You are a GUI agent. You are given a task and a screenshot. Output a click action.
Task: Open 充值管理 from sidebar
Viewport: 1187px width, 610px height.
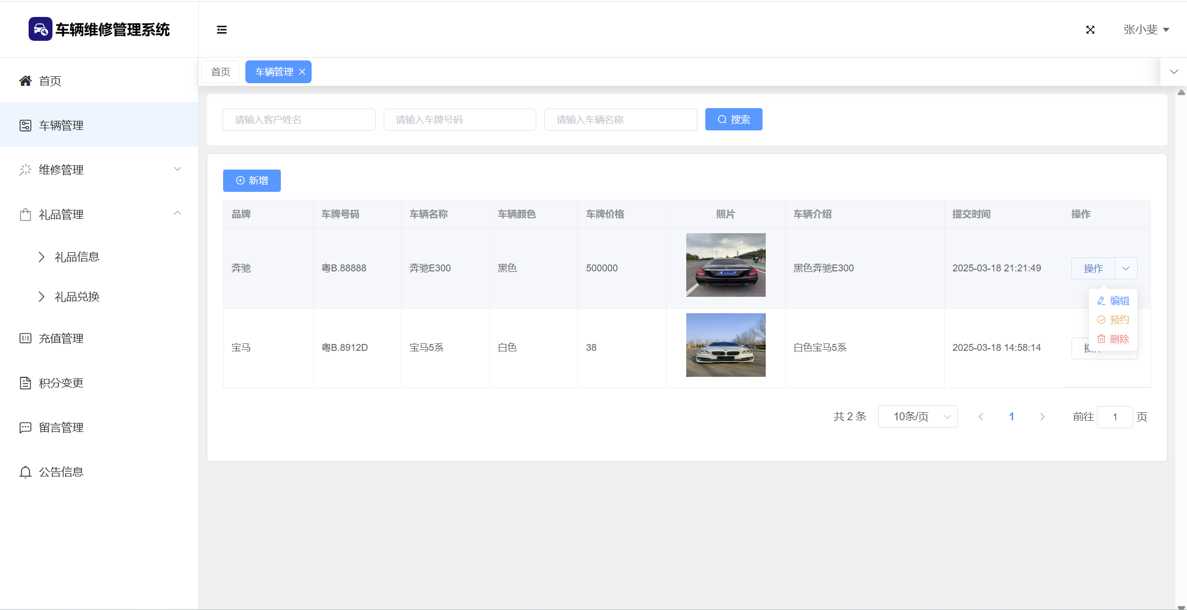click(61, 339)
